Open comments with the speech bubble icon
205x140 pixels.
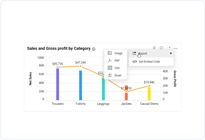[x=161, y=48]
